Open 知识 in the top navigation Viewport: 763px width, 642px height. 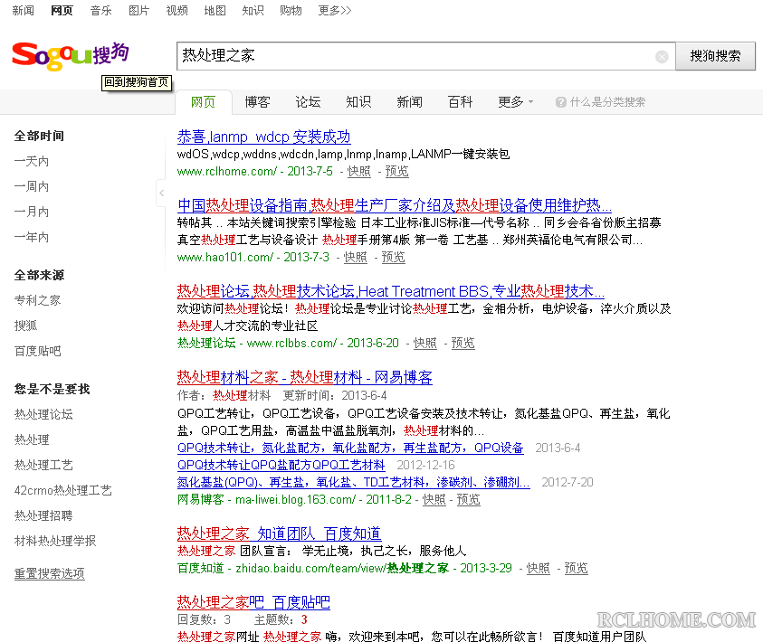[253, 10]
